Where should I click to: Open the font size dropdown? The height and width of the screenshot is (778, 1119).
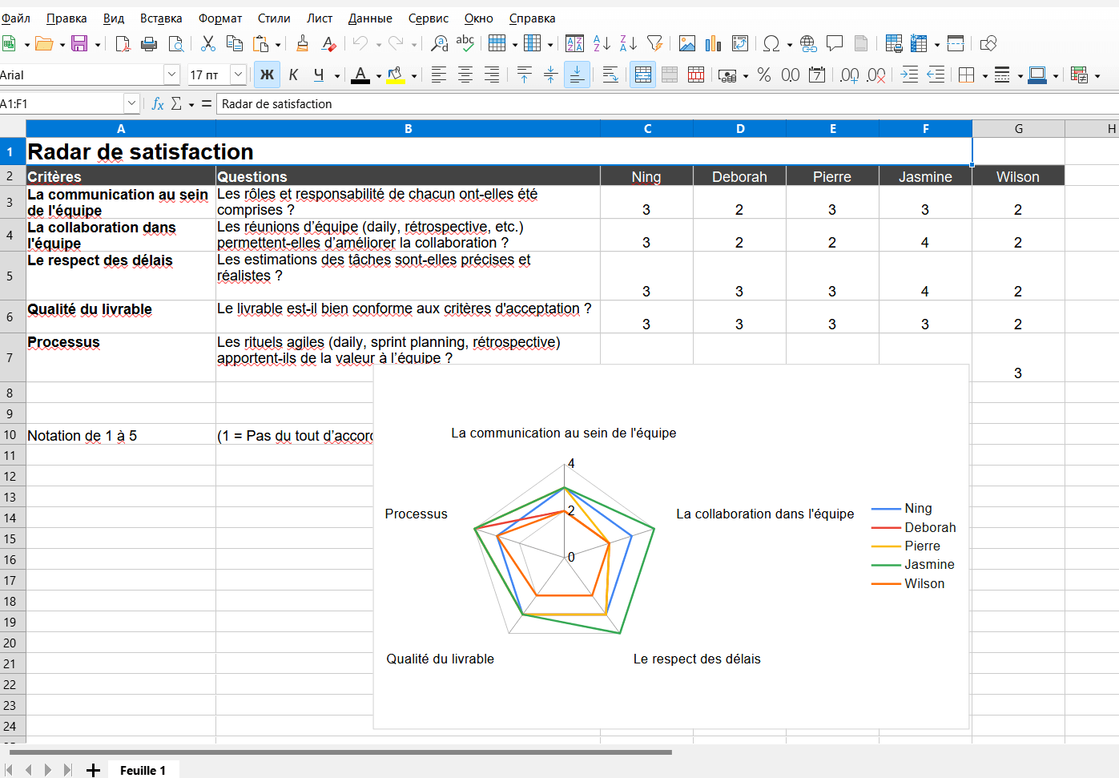coord(238,75)
